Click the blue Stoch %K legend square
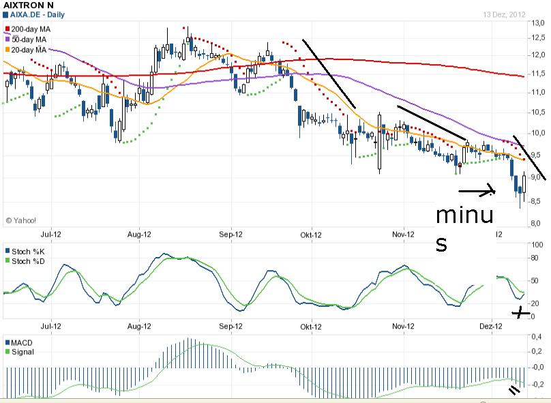551x403 pixels. coord(8,251)
